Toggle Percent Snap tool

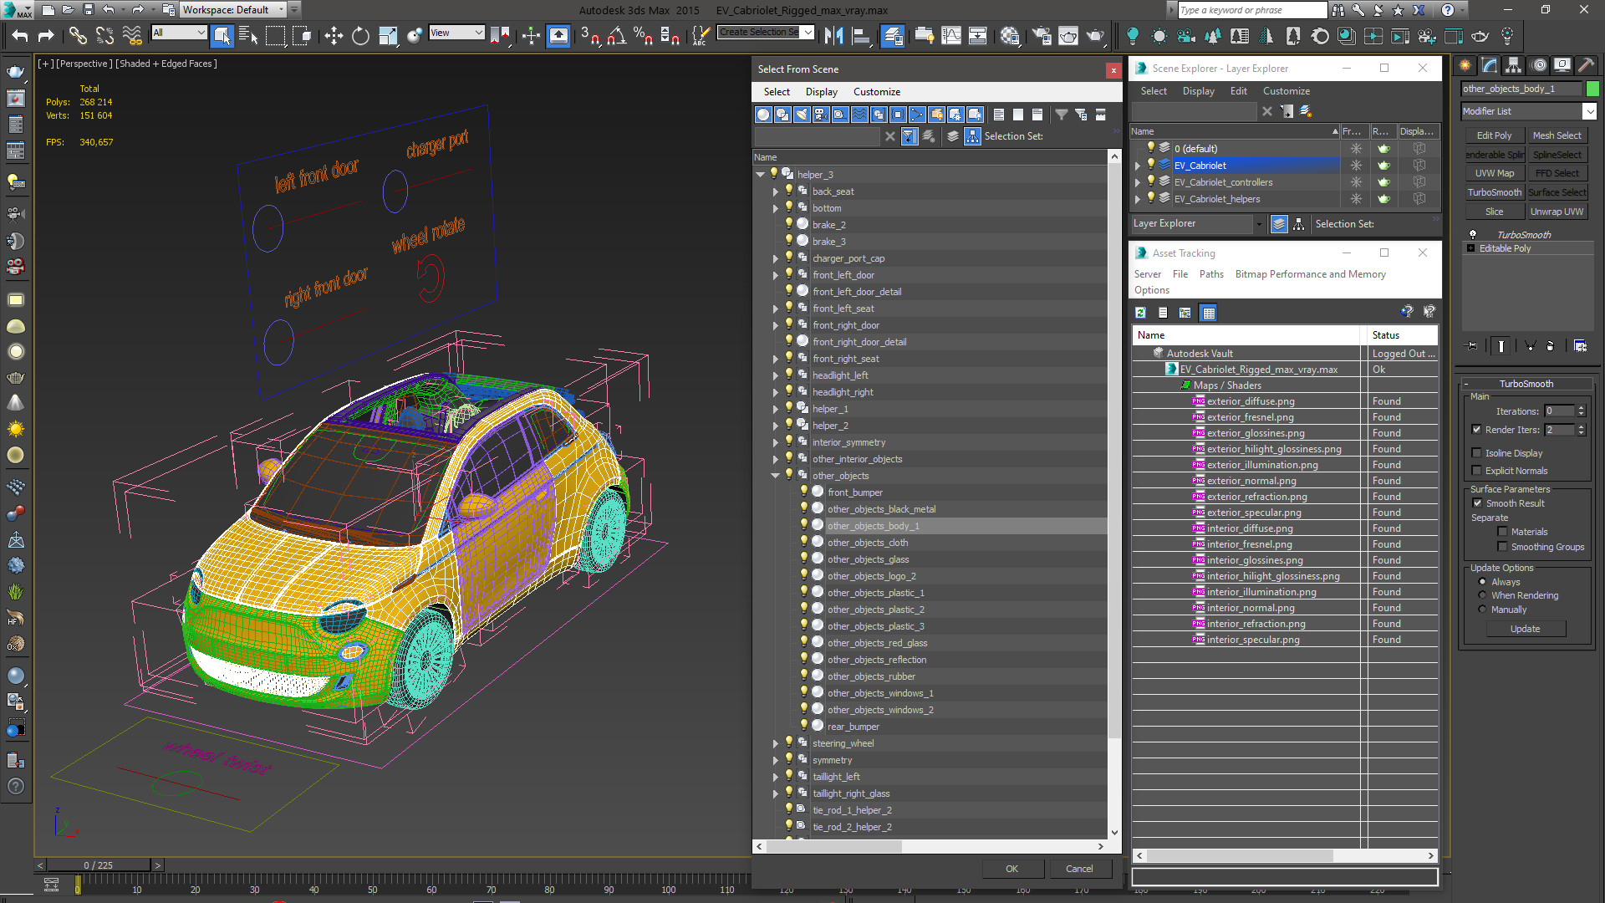pos(643,35)
